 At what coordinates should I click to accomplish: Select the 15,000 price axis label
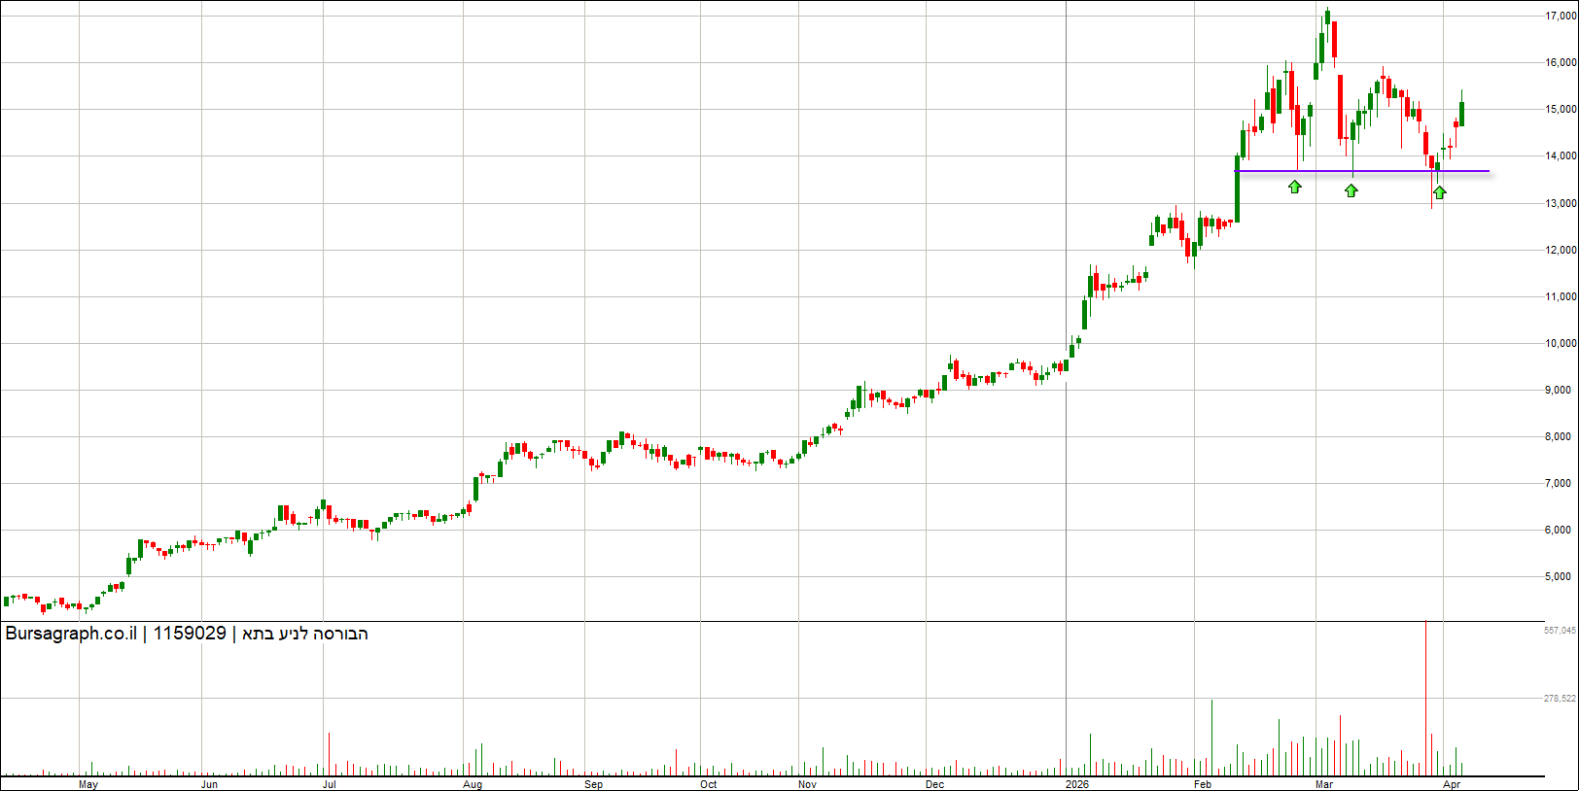click(x=1561, y=109)
